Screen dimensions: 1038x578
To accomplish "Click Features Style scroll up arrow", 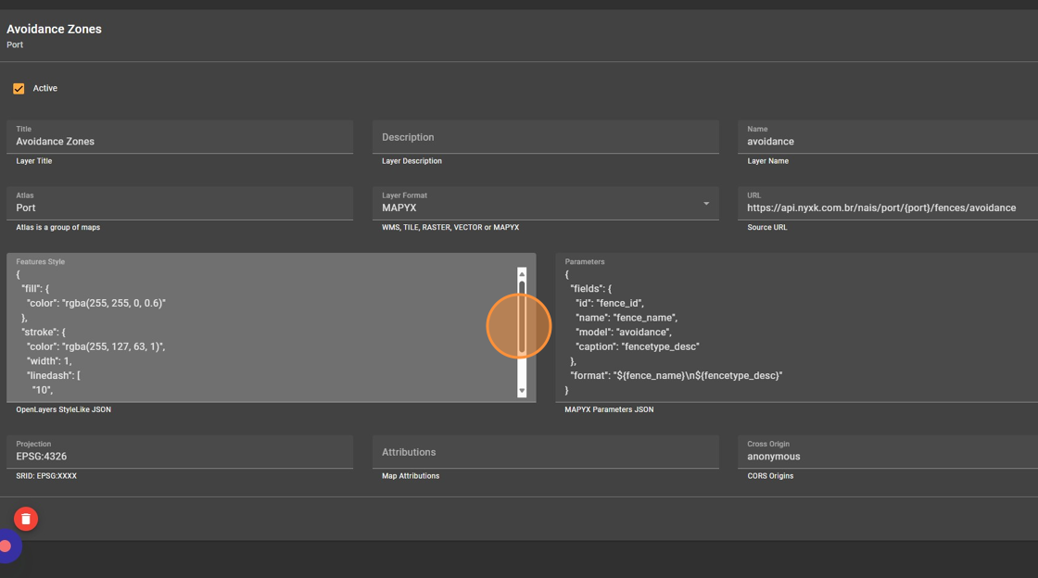I will [x=522, y=274].
